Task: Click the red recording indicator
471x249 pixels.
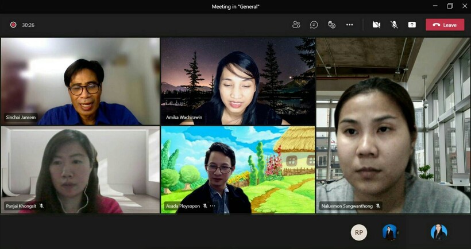Action: tap(13, 25)
